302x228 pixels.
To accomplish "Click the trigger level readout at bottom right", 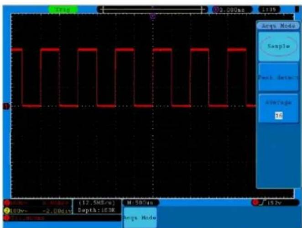I will click(x=274, y=203).
